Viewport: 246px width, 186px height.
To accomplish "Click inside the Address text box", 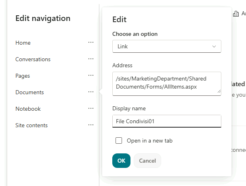I will (x=167, y=84).
